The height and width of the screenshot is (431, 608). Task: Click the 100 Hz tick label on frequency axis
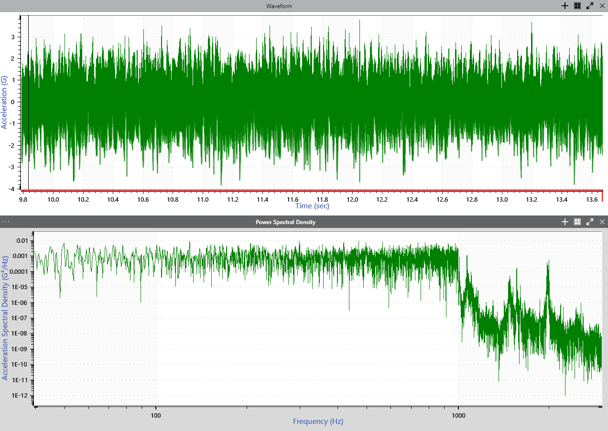coord(155,416)
